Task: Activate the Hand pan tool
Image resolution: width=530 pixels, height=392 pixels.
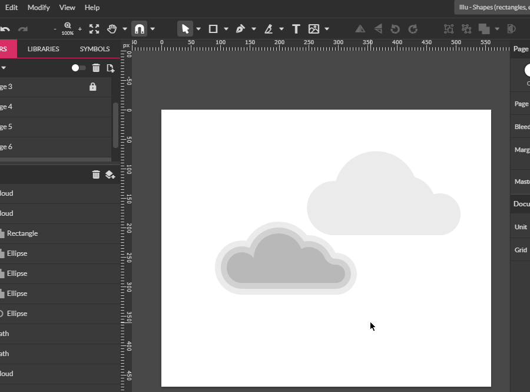Action: (x=112, y=29)
